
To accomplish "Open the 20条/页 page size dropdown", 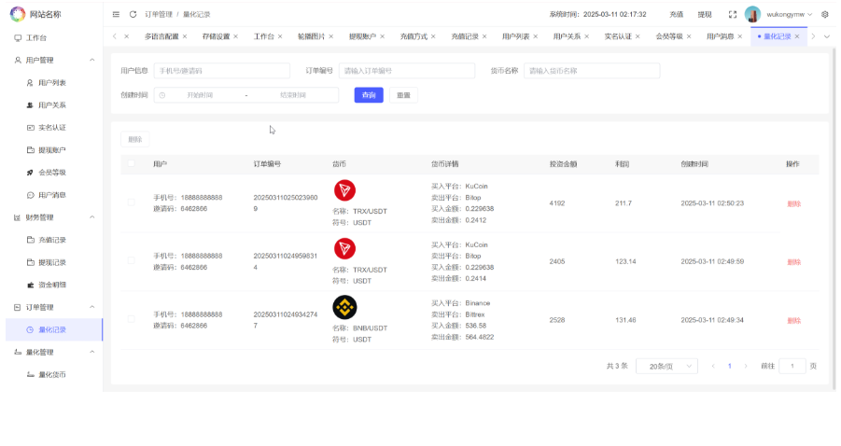I will click(666, 367).
